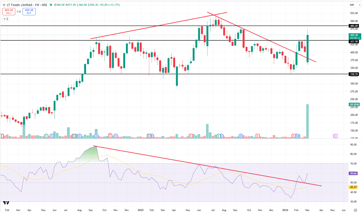
Task: Open the green earnings marker near Aug 2025
Action: (x=219, y=136)
